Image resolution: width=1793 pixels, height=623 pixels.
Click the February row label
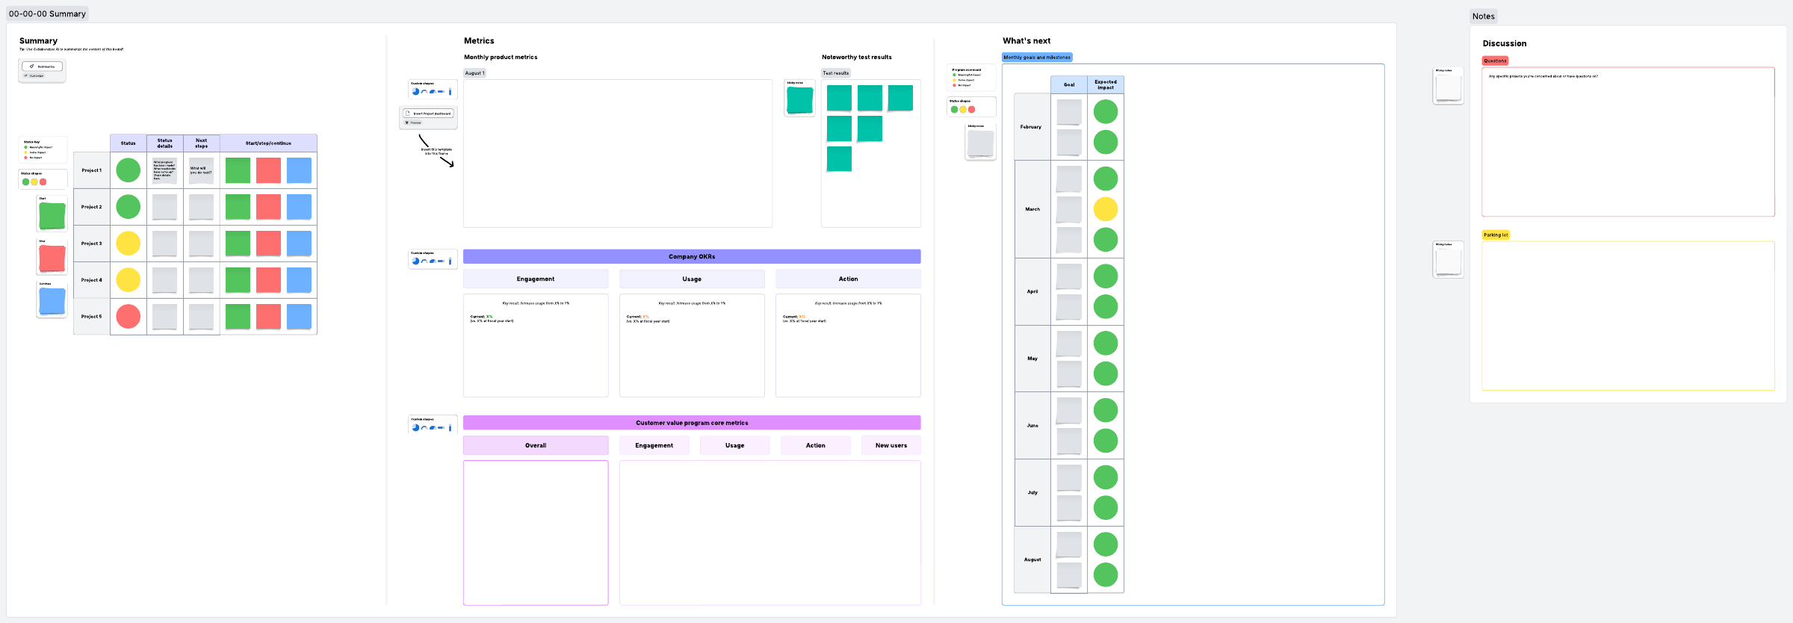click(1031, 127)
